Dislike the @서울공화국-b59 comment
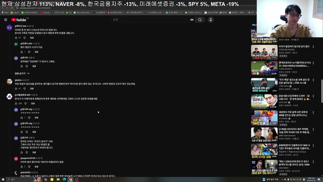This screenshot has height=182, width=323. 25,103
